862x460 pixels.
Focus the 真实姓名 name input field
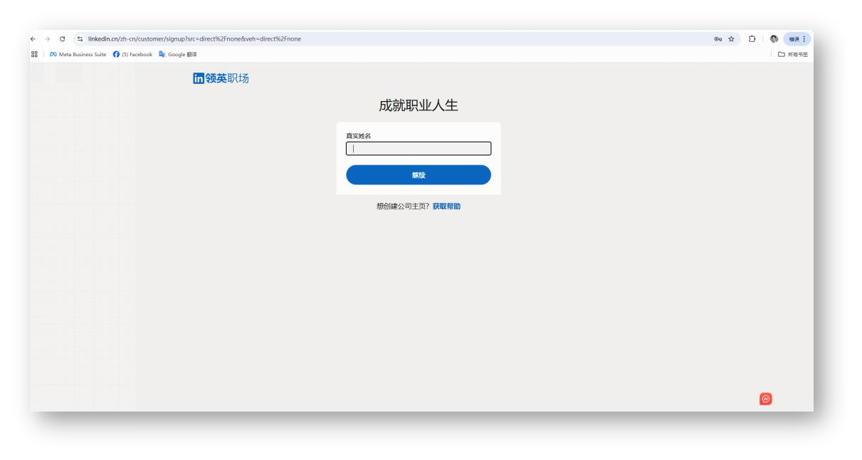419,149
